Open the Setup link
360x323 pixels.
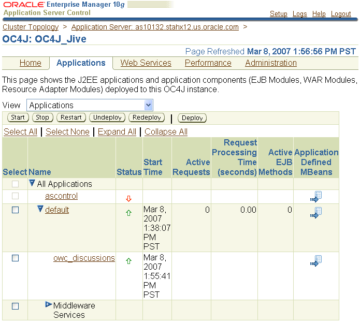(x=279, y=14)
